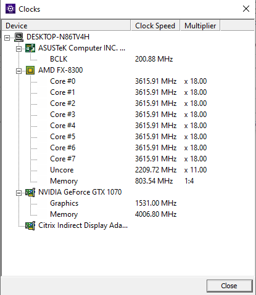
Task: Select the Core #7 entry
Action: (63, 159)
